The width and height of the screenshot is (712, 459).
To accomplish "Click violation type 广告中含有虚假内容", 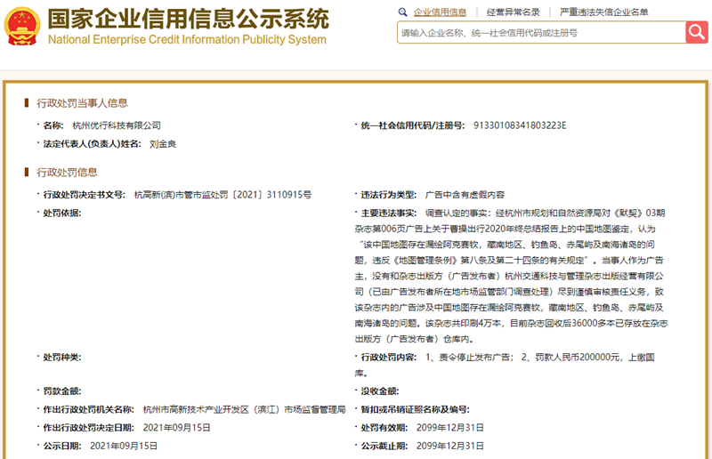I will pos(465,195).
